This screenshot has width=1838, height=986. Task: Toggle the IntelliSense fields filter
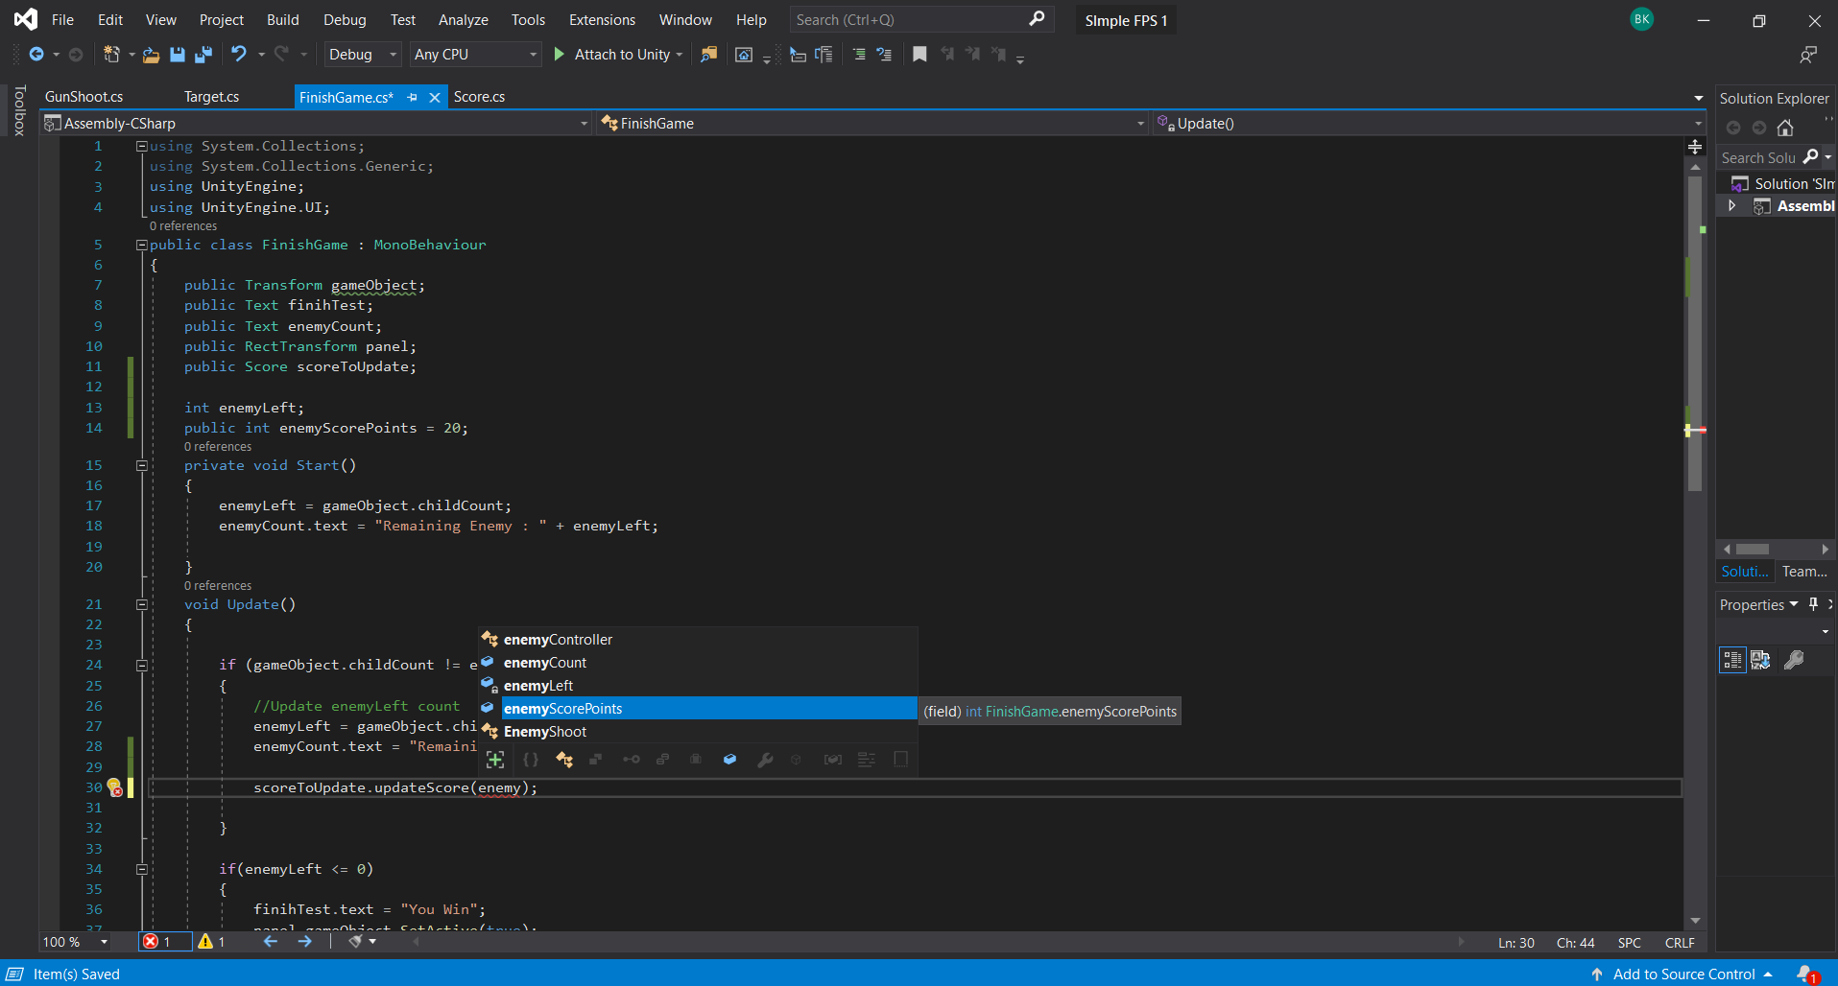click(729, 760)
